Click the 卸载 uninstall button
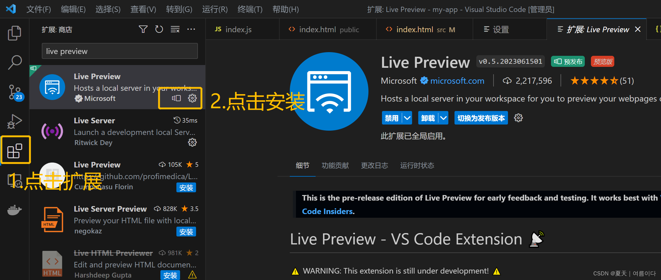 [428, 118]
